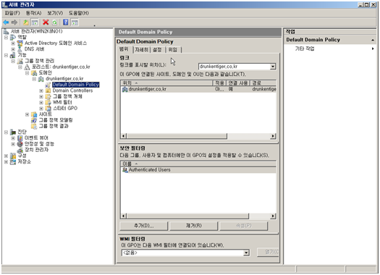The image size is (380, 275).
Task: Select the drunkentiger.co.kr row in links list
Action: [198, 89]
